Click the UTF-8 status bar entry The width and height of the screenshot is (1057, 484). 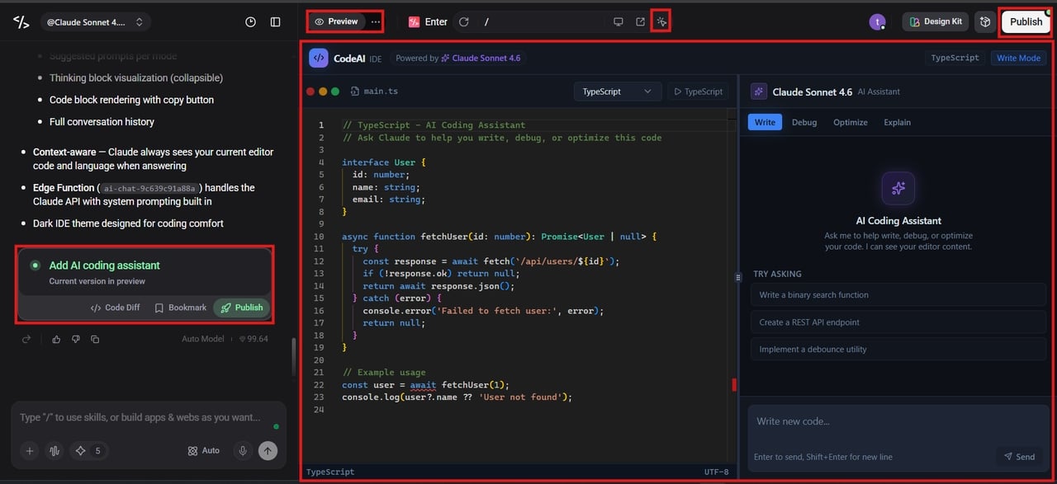(715, 472)
